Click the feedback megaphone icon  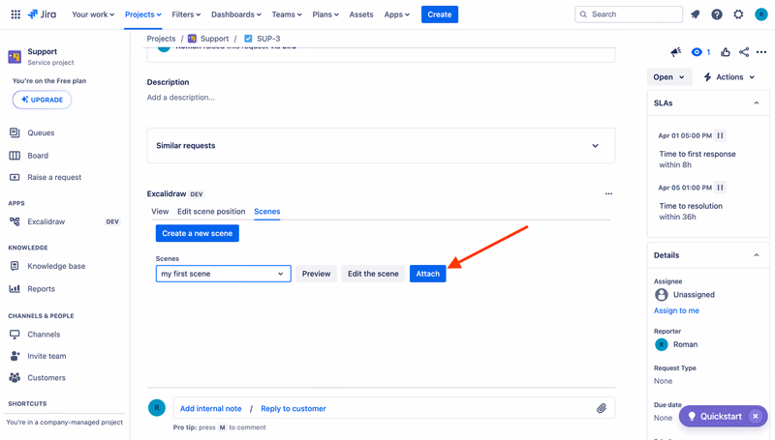pos(675,52)
